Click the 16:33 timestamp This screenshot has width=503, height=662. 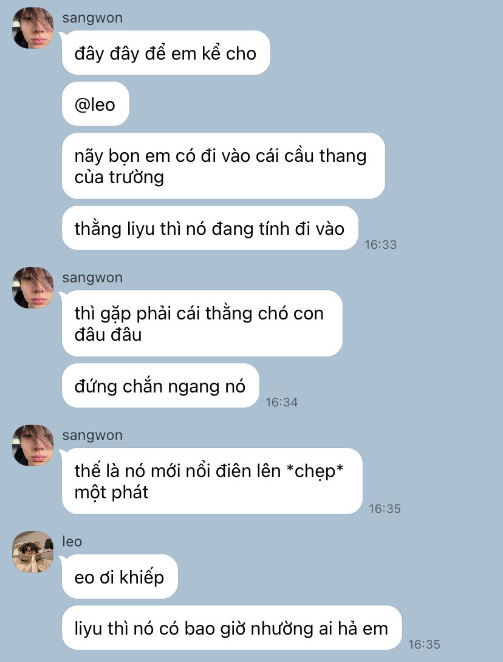[x=381, y=245]
